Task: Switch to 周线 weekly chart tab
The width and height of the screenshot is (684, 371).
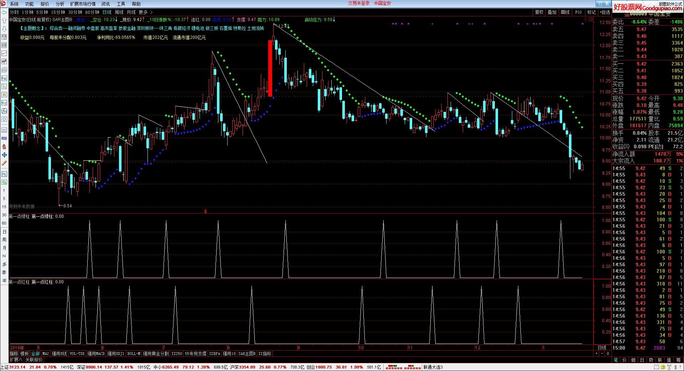Action: click(x=119, y=12)
